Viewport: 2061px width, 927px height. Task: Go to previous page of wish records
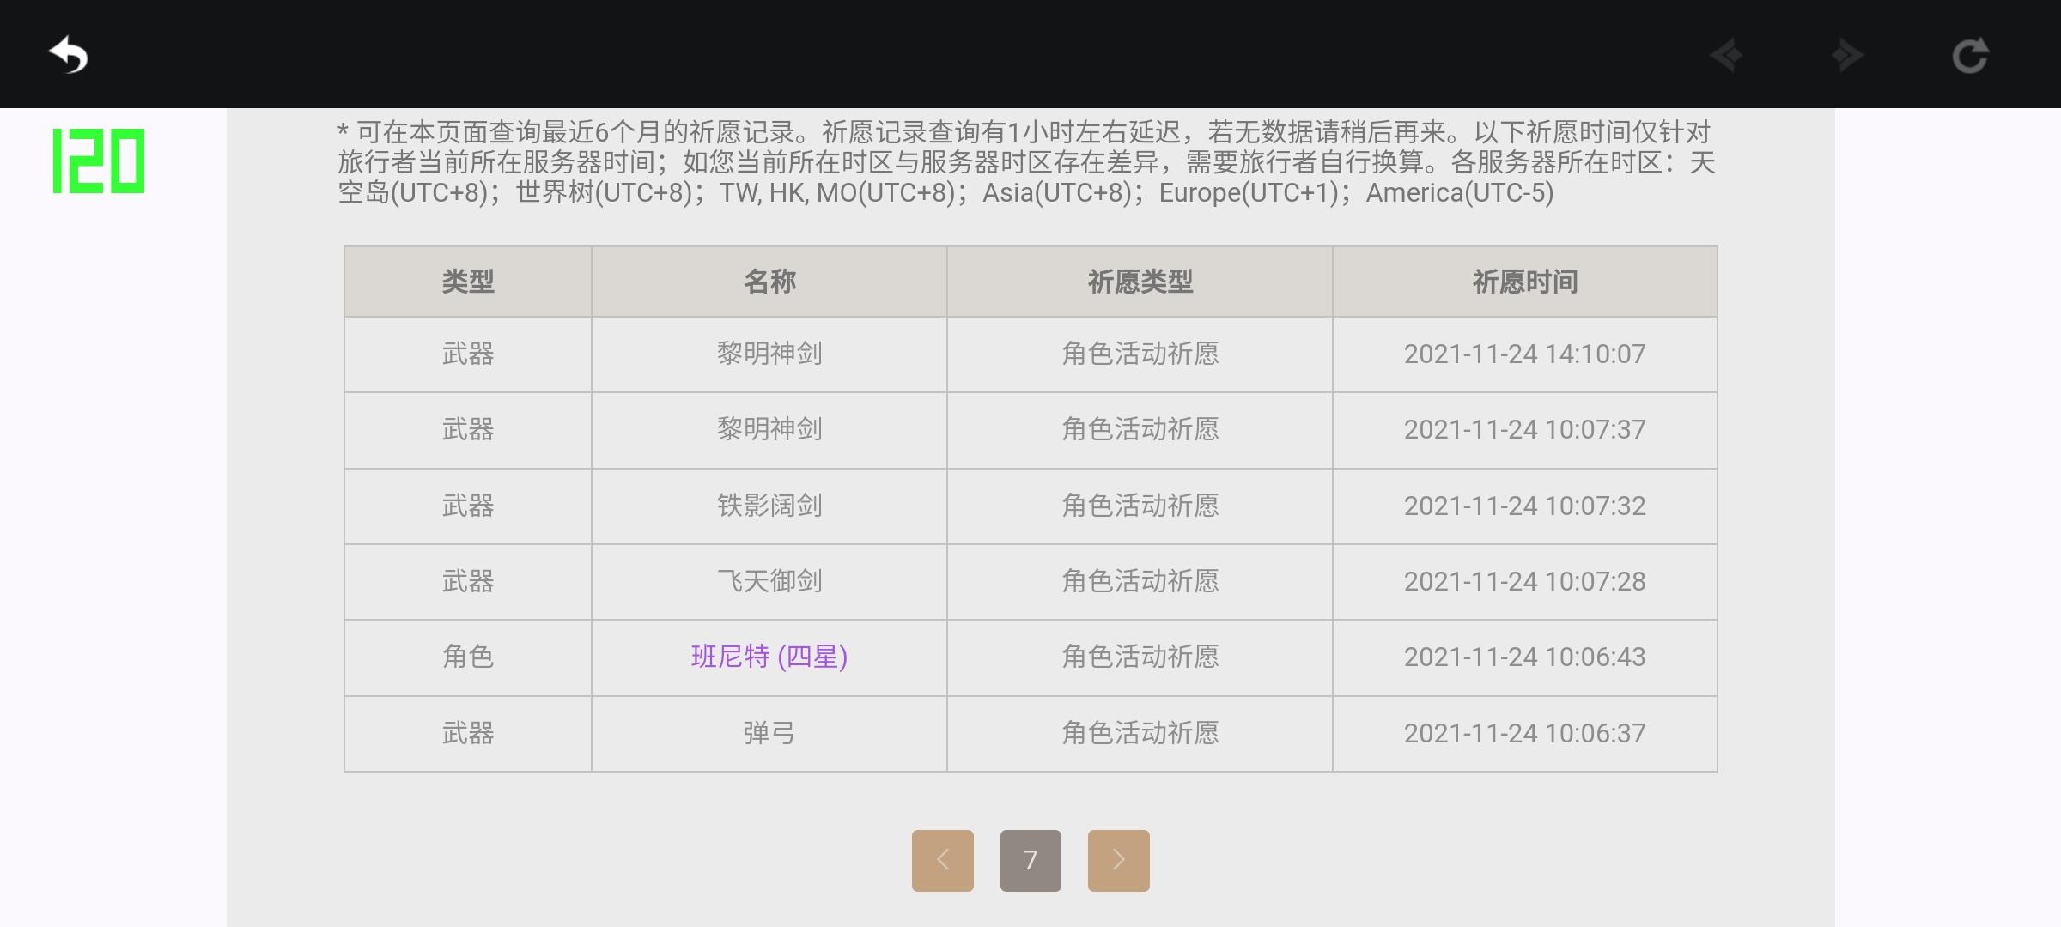pos(943,860)
